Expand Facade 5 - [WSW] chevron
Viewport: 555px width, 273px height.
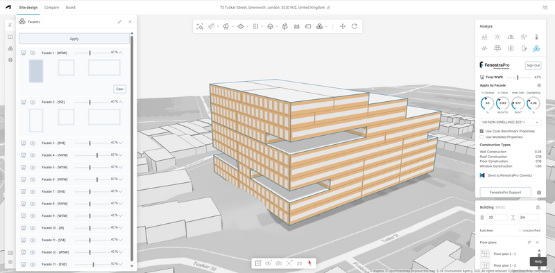pos(121,167)
